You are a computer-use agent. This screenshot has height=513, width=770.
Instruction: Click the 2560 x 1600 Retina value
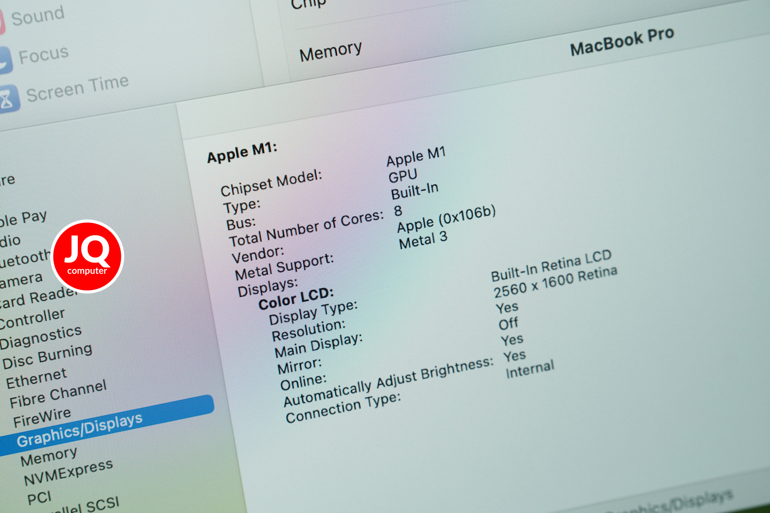coord(556,282)
